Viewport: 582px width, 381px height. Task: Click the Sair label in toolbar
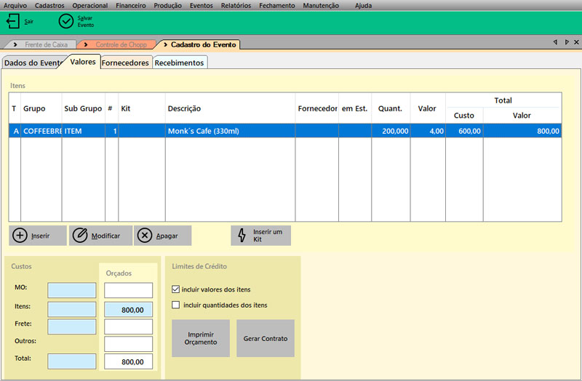point(28,22)
